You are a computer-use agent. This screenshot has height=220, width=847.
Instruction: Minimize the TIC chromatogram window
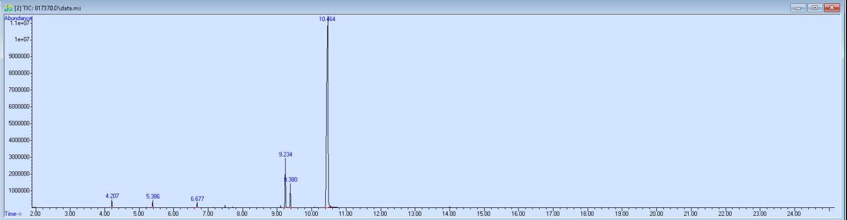click(x=798, y=7)
